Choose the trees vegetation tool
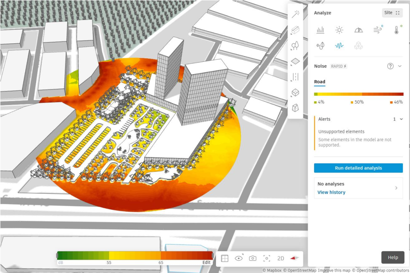 295,45
